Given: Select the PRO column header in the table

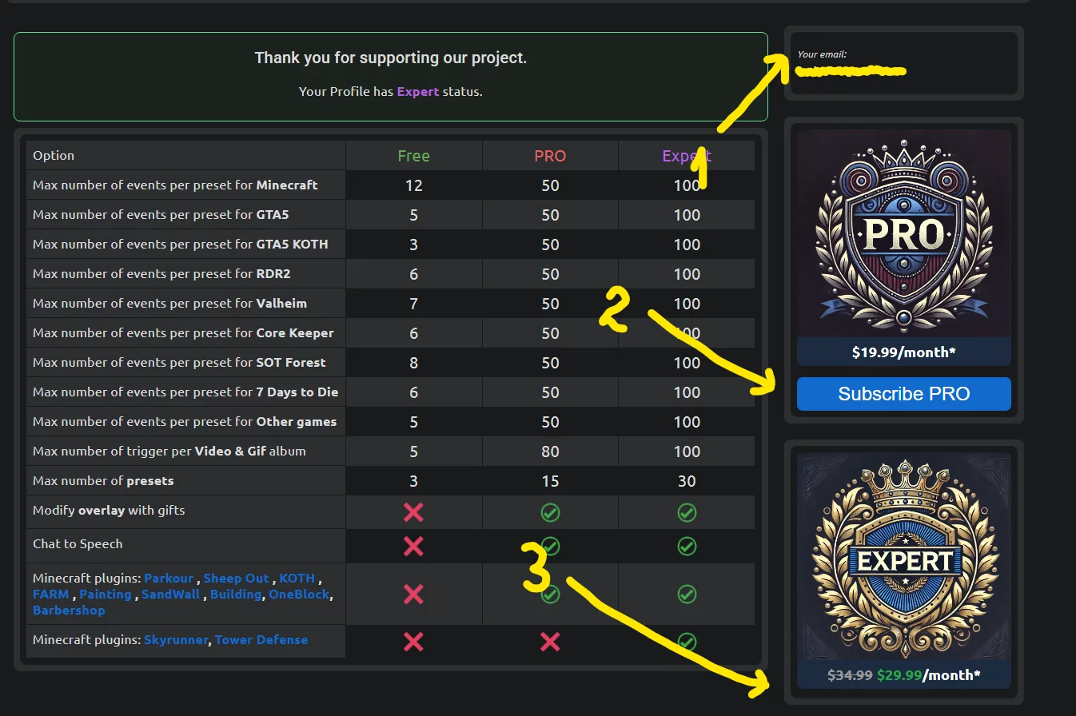Looking at the screenshot, I should pyautogui.click(x=550, y=156).
